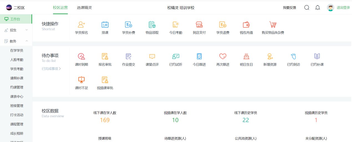Click the 未分配资源(人) label

[316, 138]
